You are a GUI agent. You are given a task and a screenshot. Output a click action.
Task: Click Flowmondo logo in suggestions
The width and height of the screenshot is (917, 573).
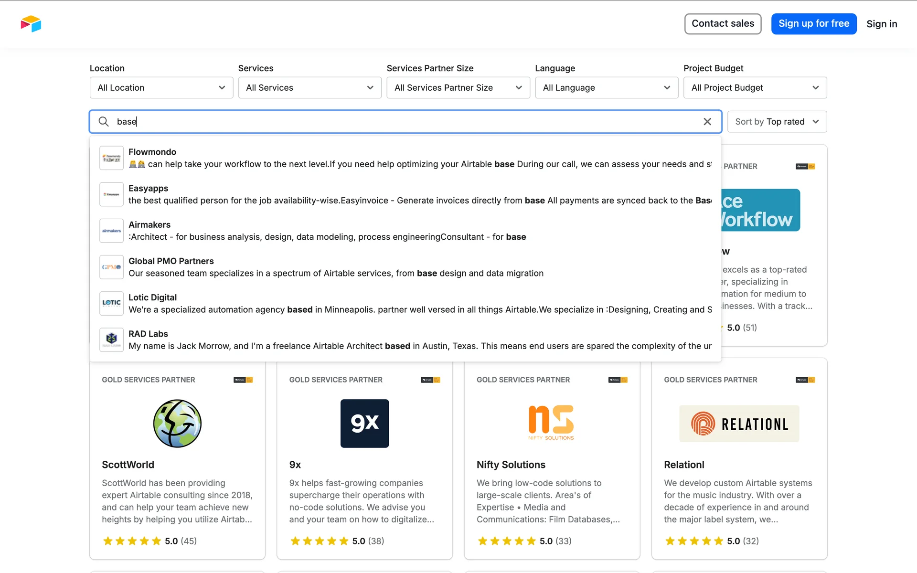[111, 158]
